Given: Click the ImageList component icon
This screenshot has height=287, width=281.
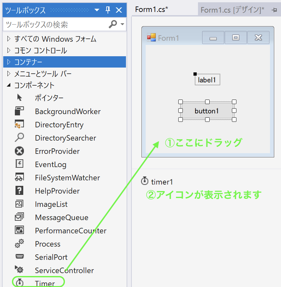Looking at the screenshot, I should pyautogui.click(x=19, y=204).
